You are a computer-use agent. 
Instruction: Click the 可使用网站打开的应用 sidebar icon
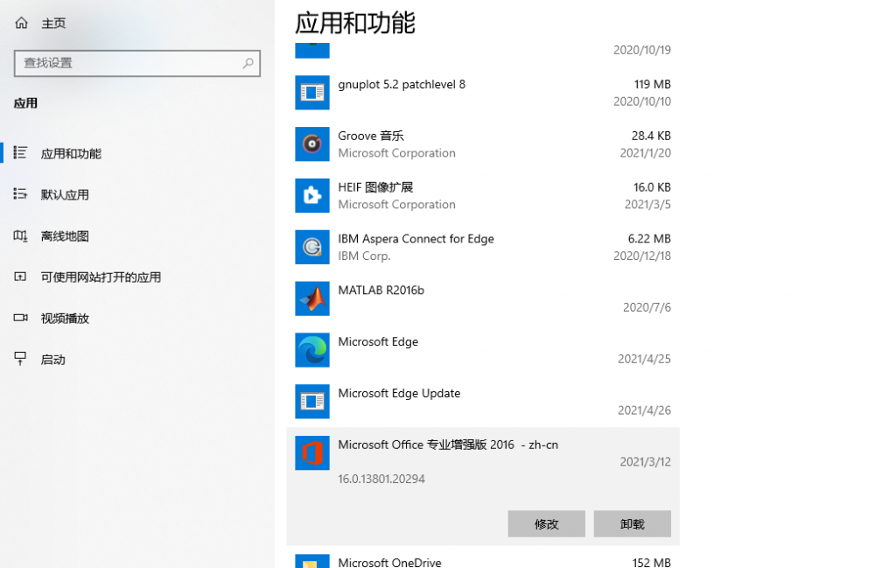point(21,277)
